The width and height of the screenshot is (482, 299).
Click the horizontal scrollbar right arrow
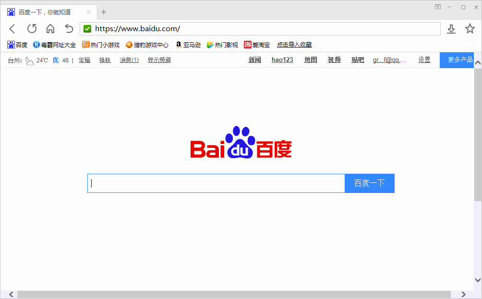(x=464, y=294)
